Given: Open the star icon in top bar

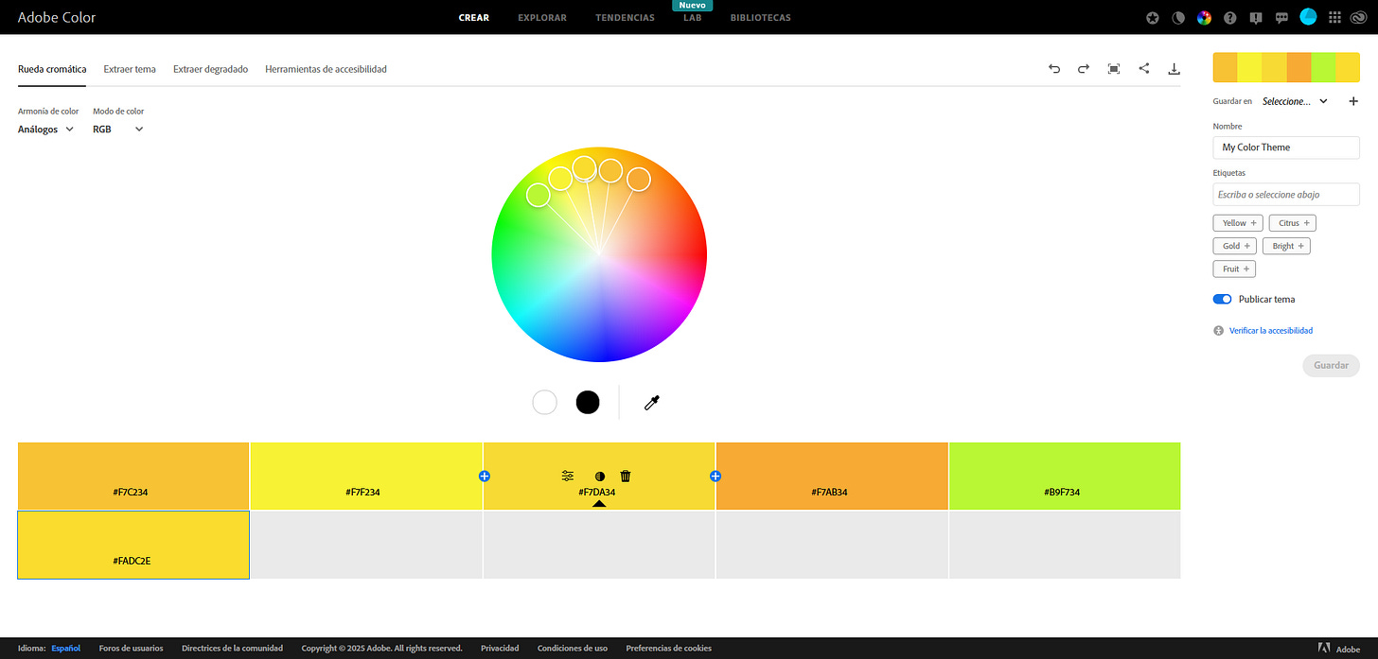Looking at the screenshot, I should point(1152,17).
